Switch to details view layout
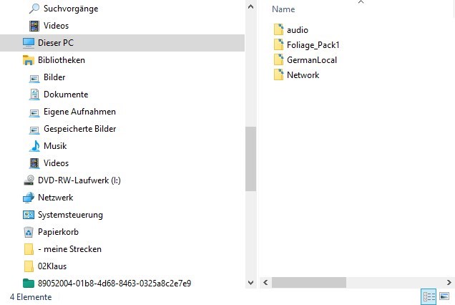455x305 pixels. (429, 296)
